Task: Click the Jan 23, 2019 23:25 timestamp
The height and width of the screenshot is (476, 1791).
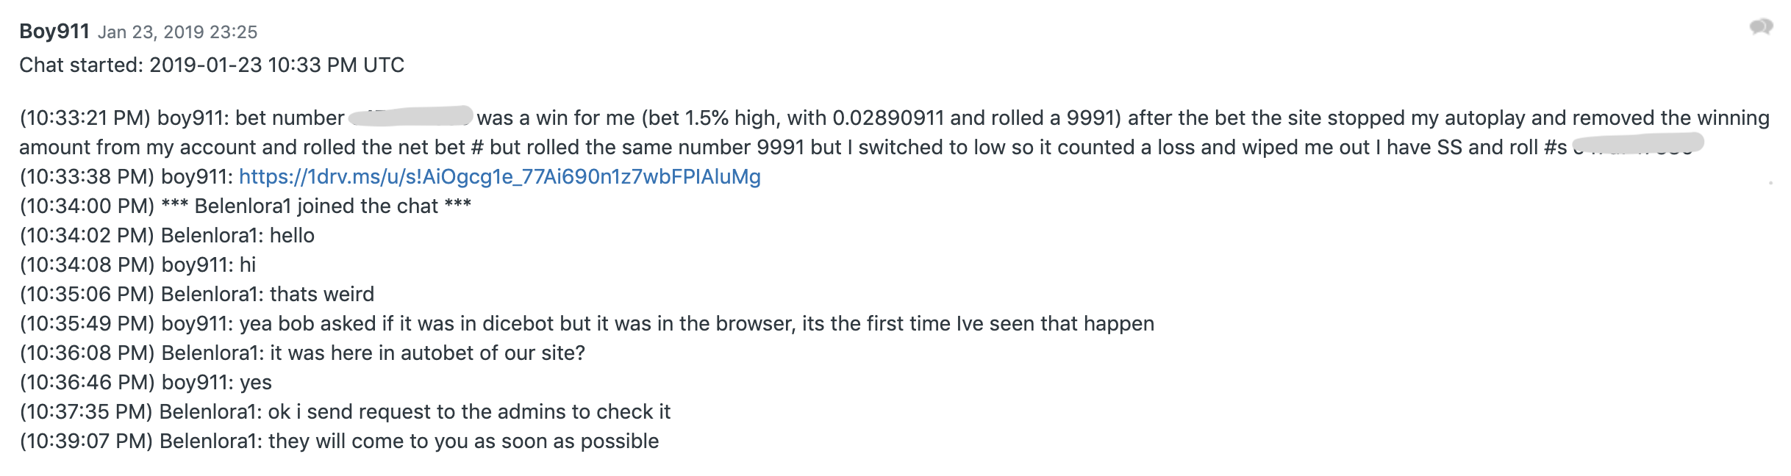Action: click(177, 32)
